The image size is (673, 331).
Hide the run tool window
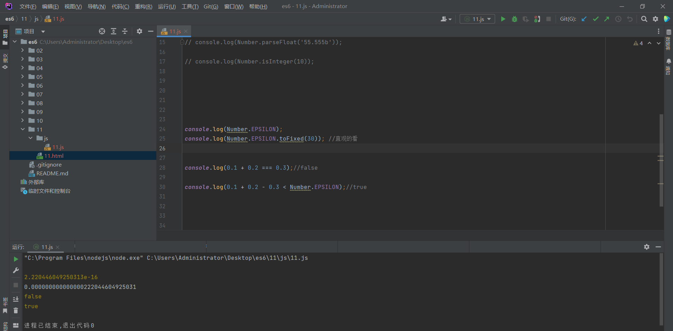coord(658,247)
